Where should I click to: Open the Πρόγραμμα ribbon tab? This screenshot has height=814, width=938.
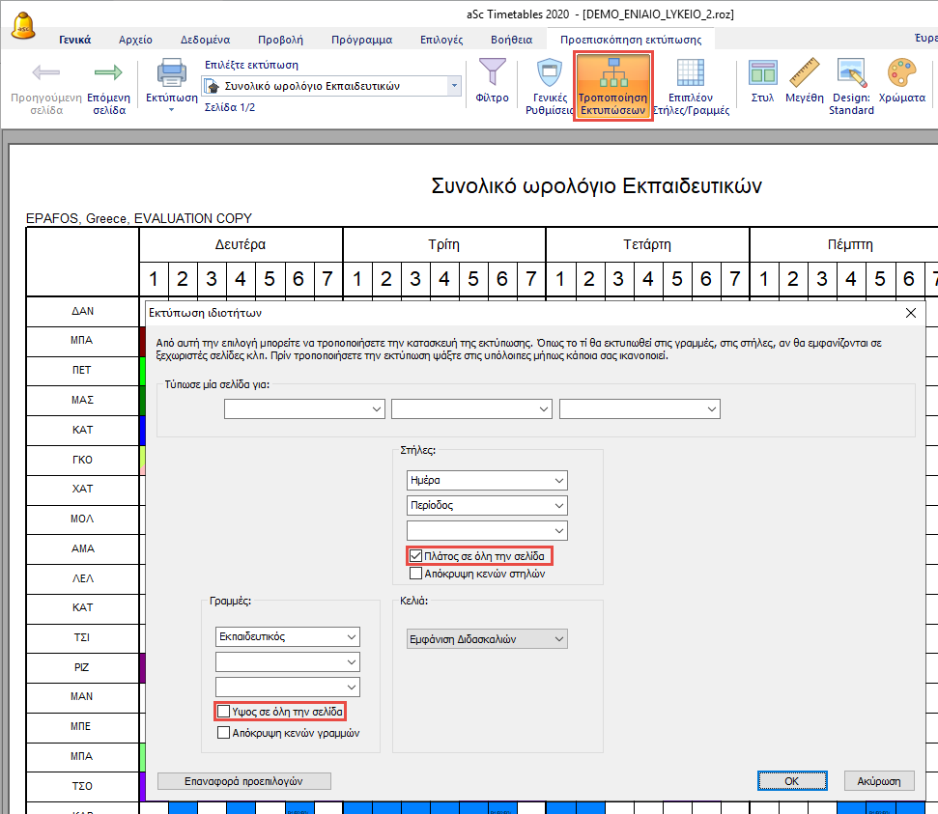[361, 40]
